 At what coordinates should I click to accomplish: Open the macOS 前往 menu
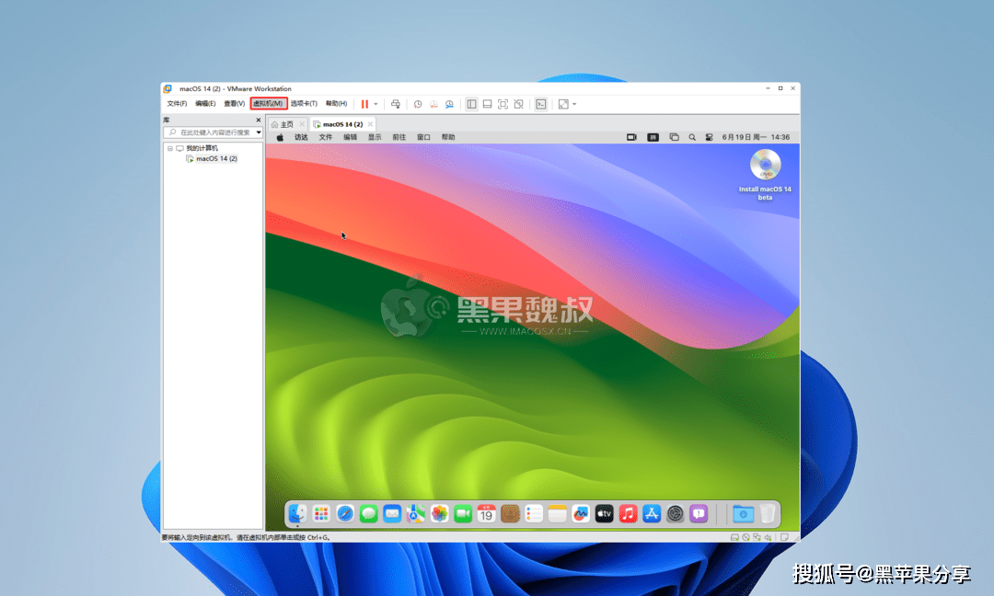click(399, 137)
